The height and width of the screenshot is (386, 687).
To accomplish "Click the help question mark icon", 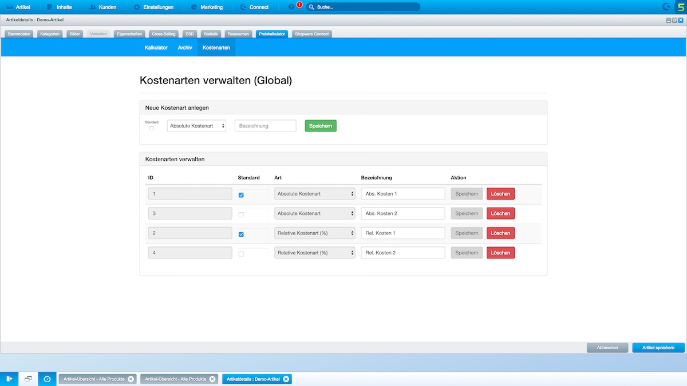I will pos(291,7).
